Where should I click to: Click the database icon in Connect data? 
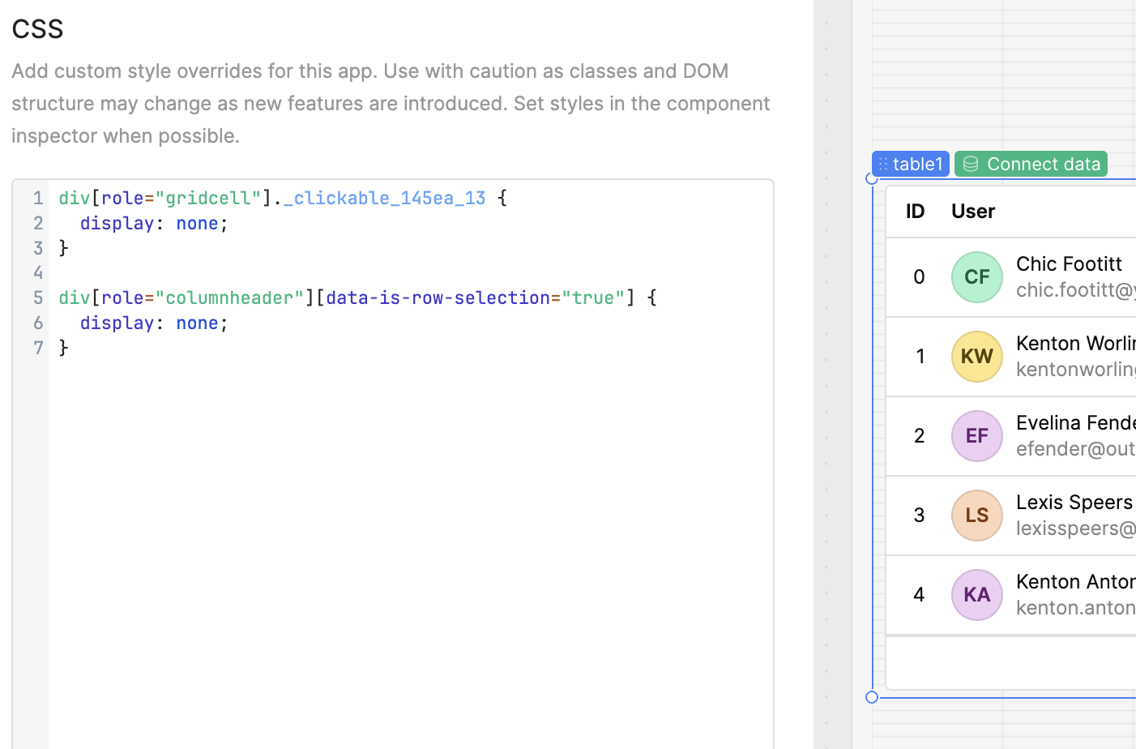coord(971,164)
